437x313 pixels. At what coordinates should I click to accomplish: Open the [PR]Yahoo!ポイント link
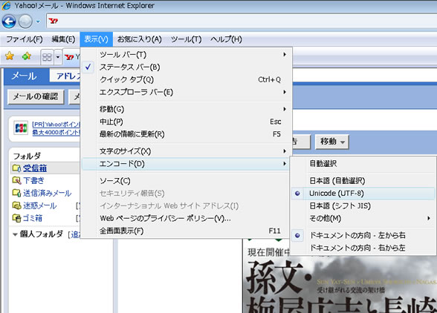pyautogui.click(x=56, y=125)
